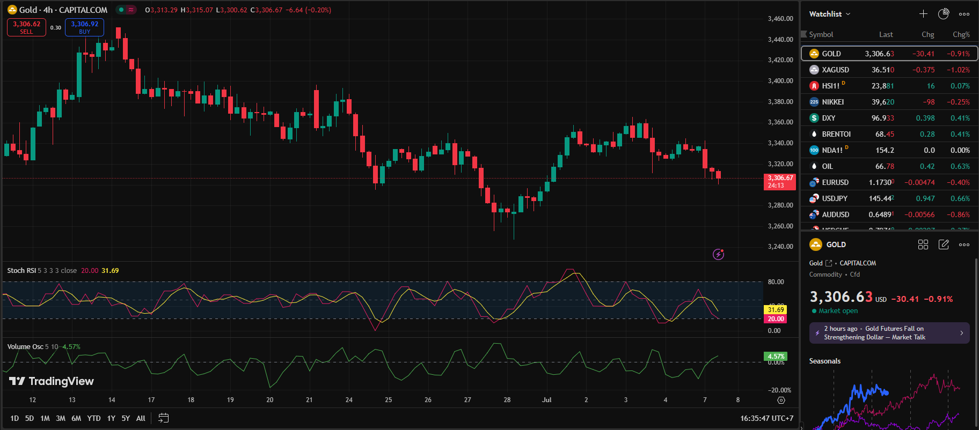
Task: Click the flag icon beside Symbol header
Action: pos(804,34)
